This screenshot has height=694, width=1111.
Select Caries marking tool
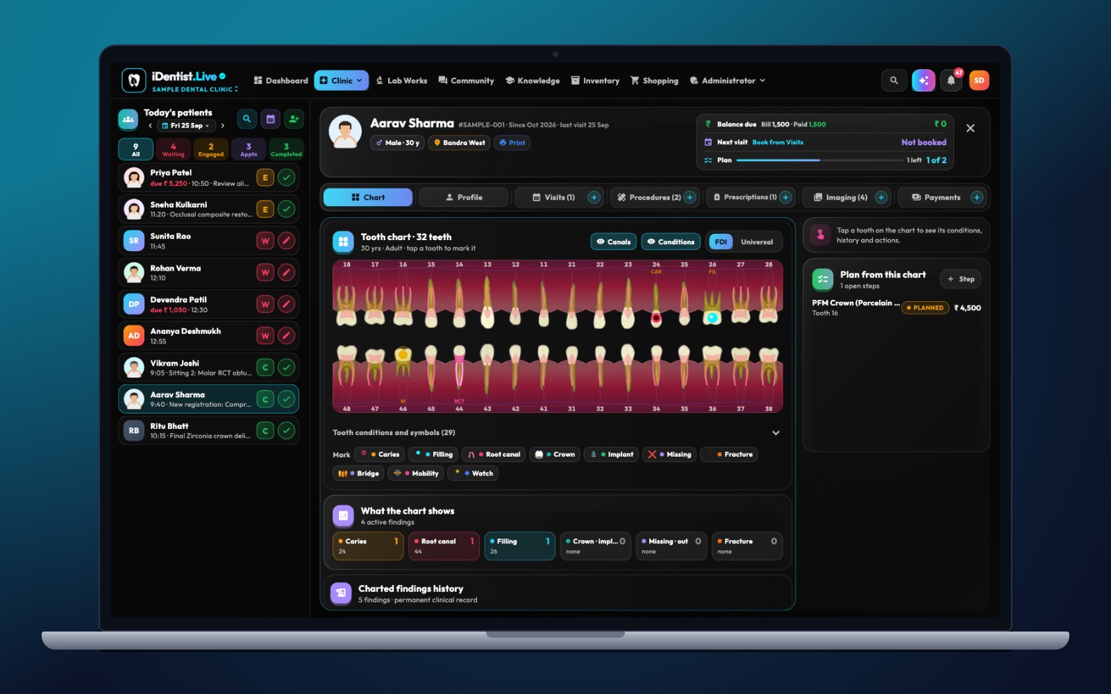(x=380, y=455)
